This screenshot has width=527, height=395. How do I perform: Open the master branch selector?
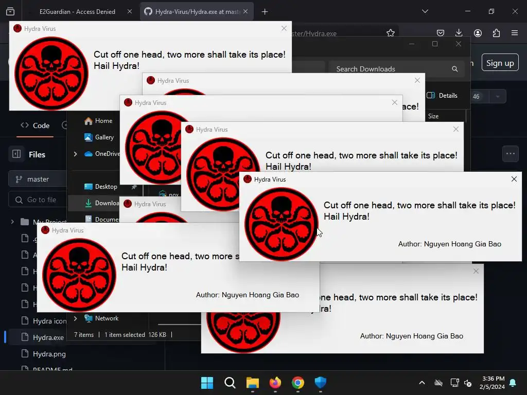[x=38, y=179]
